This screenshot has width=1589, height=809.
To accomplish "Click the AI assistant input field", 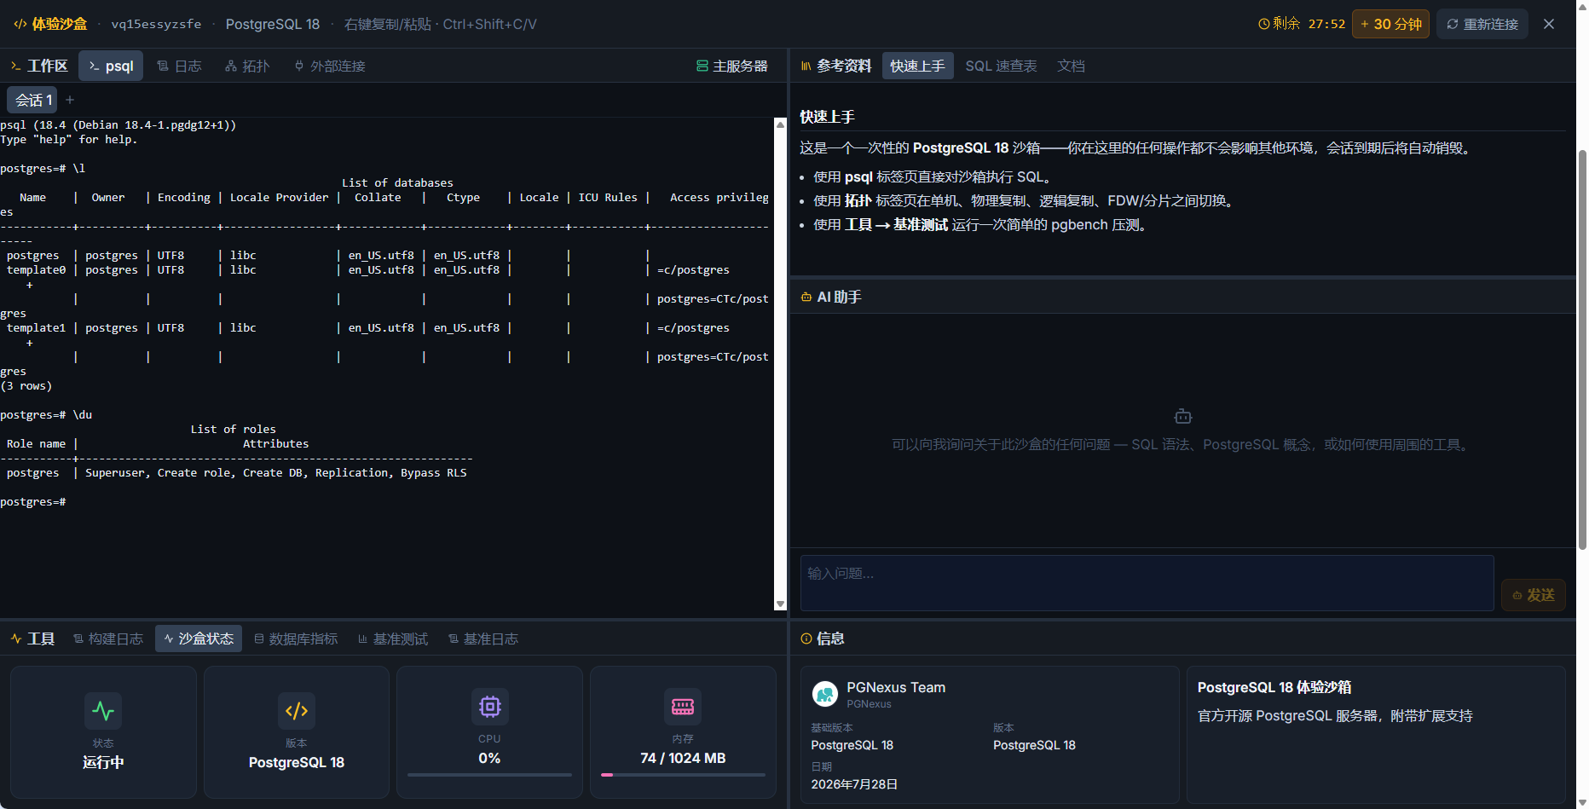I will [x=1147, y=583].
